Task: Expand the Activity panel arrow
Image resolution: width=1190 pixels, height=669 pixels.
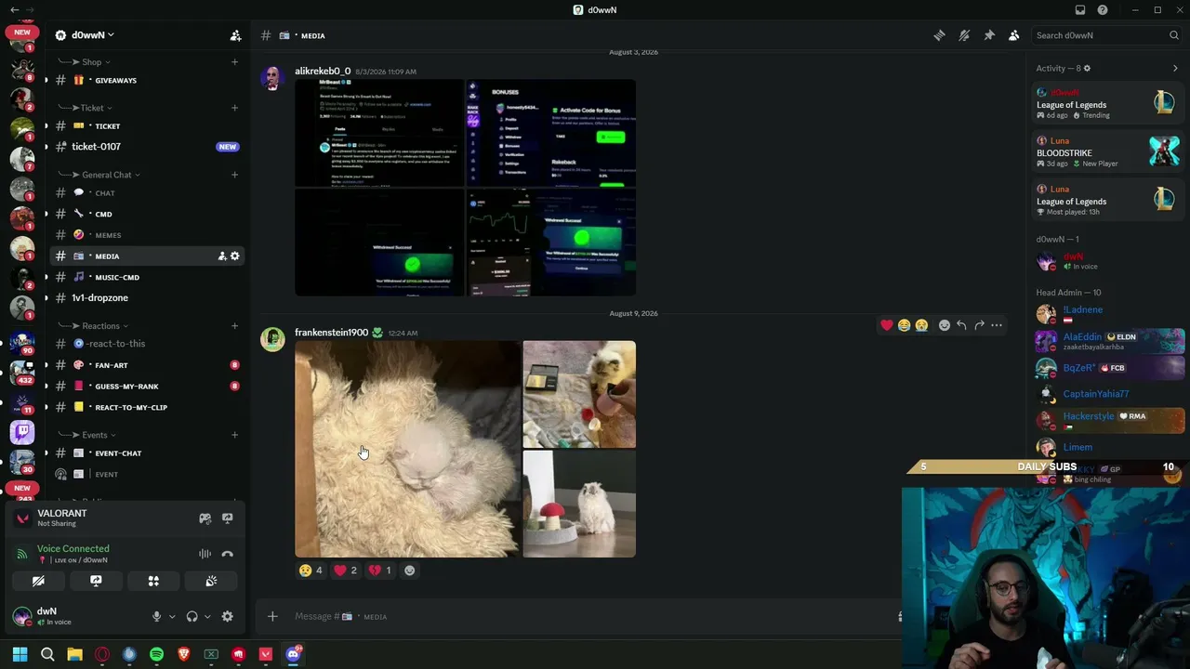Action: (x=1175, y=69)
